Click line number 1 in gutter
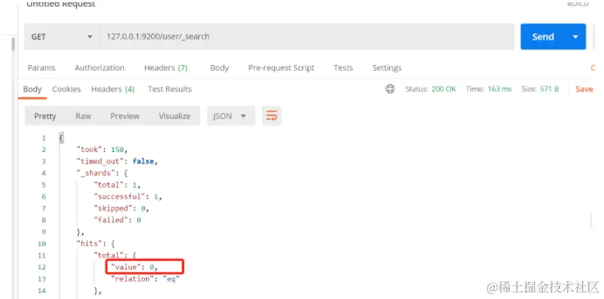Screen dimensions: 604x299 (44, 138)
